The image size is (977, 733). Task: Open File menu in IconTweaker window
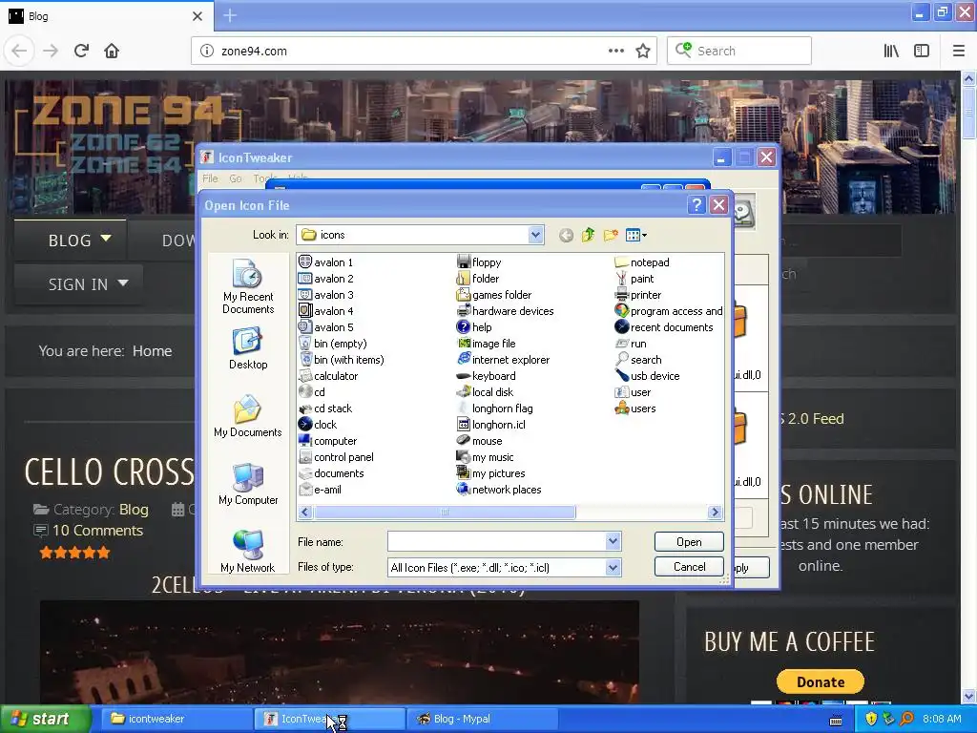[x=210, y=178]
